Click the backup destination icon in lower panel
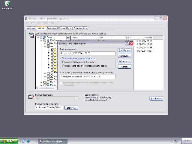 click(31, 97)
